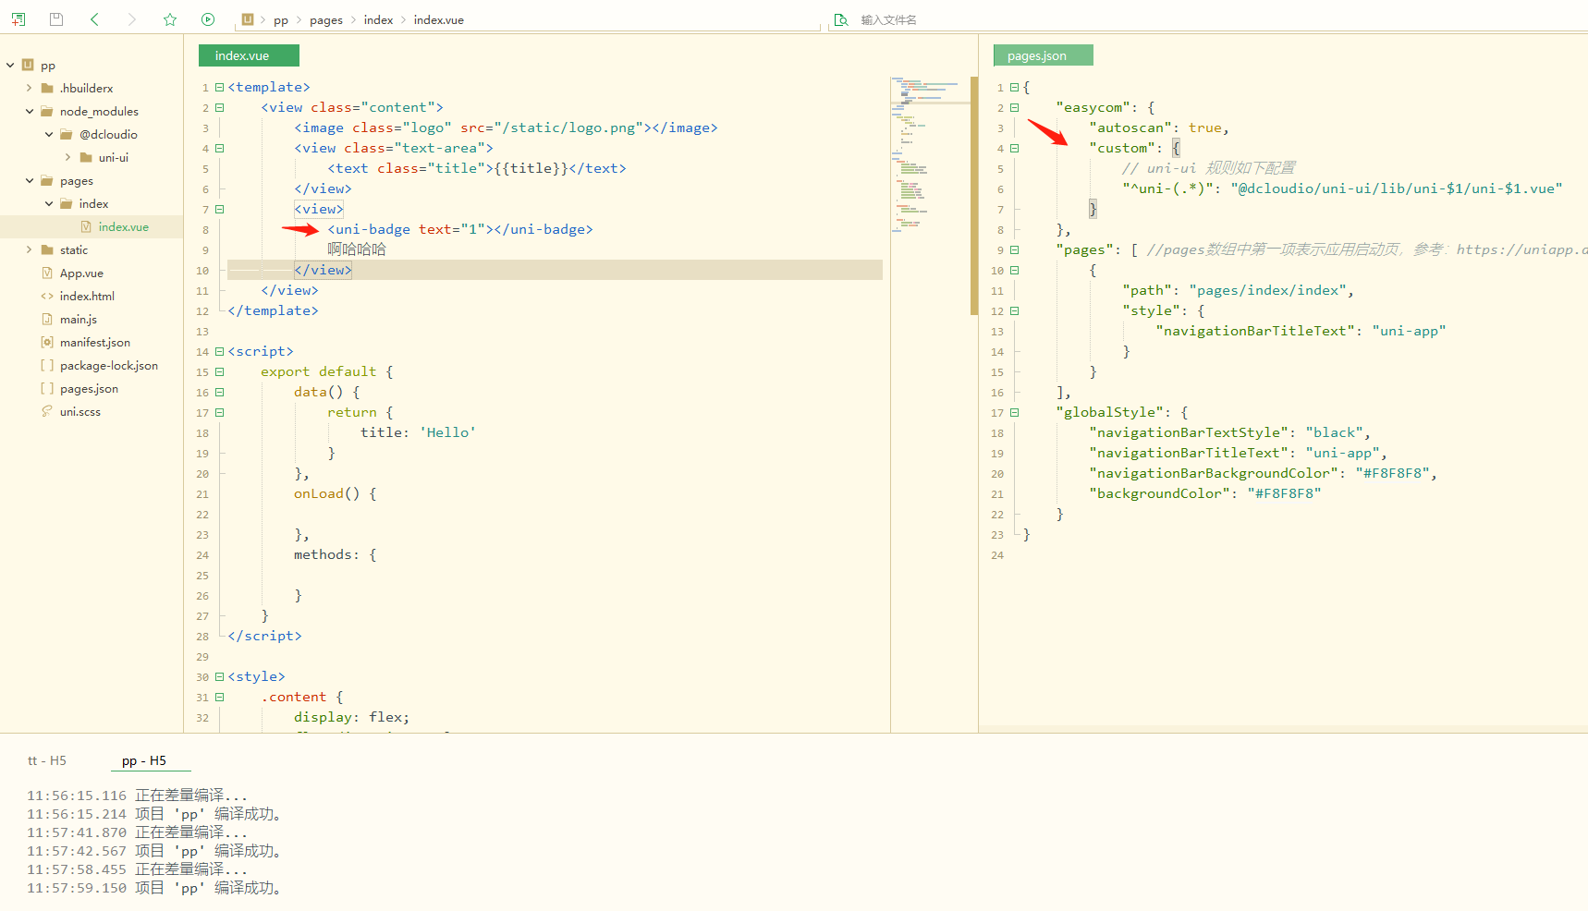The width and height of the screenshot is (1588, 911).
Task: Select the 'index.vue' breadcrumb segment
Action: pos(439,20)
